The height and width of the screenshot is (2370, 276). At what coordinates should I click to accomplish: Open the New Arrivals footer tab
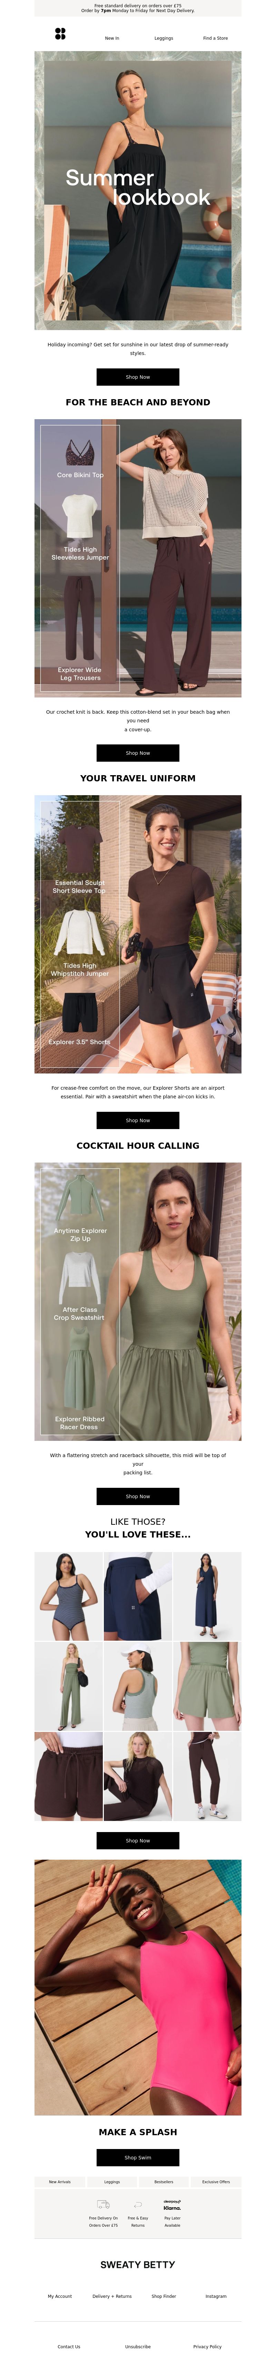coord(60,2181)
